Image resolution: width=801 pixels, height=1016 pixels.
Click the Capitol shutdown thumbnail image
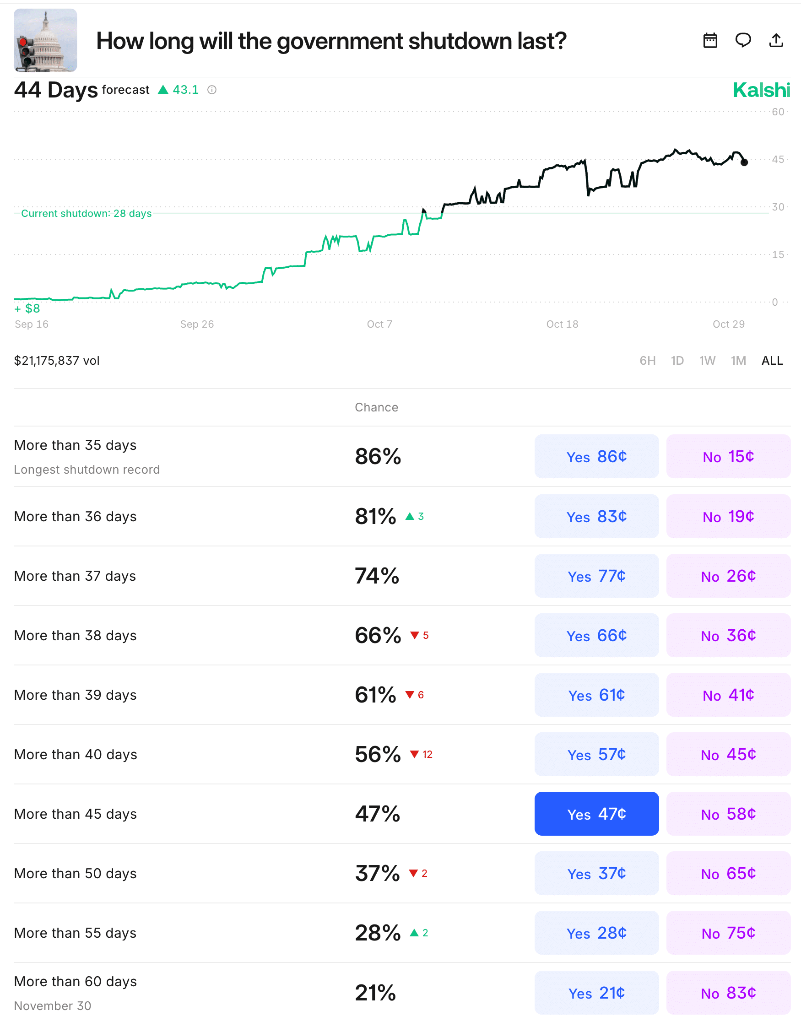[45, 40]
